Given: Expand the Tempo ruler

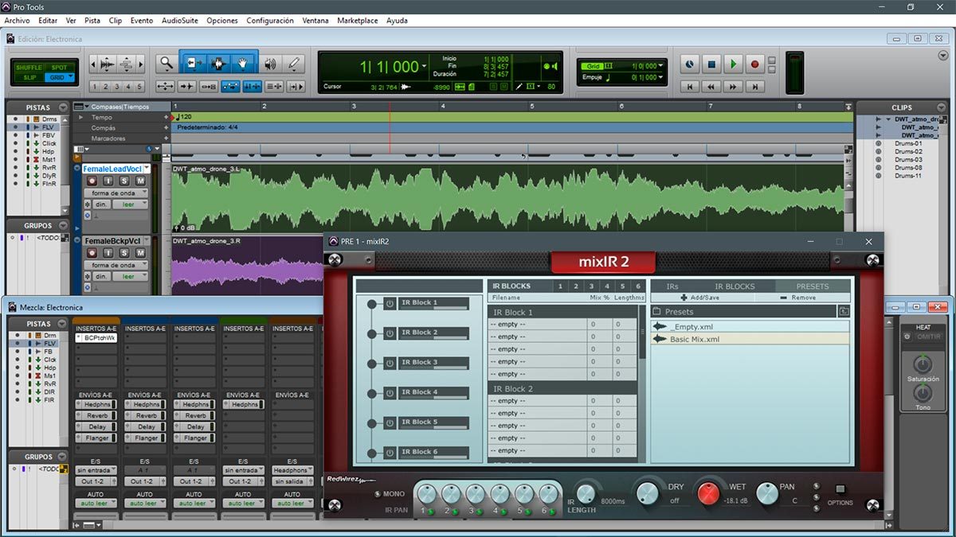Looking at the screenshot, I should pos(80,117).
